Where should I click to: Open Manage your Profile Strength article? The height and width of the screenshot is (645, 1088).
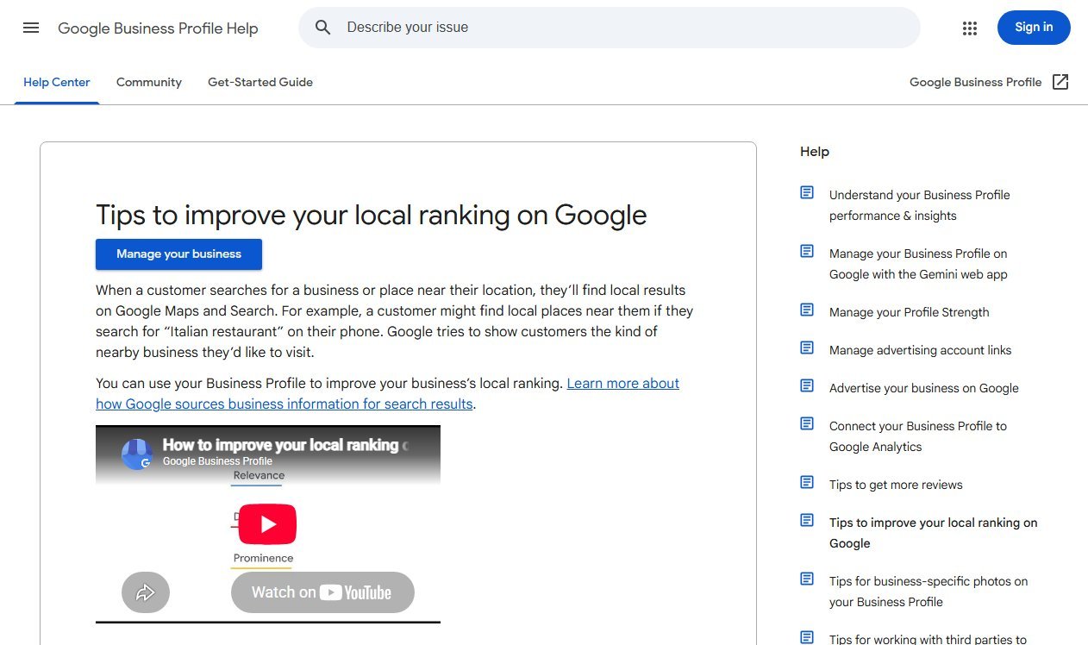tap(910, 312)
